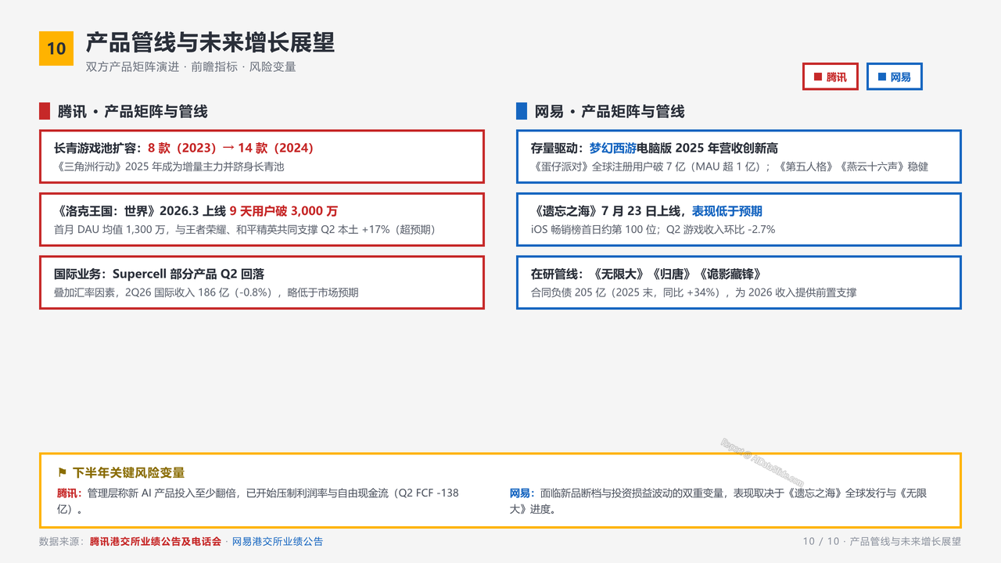Click the headline 《洛克王国：世界》2026.3 上线
The image size is (1001, 563).
tap(196, 211)
